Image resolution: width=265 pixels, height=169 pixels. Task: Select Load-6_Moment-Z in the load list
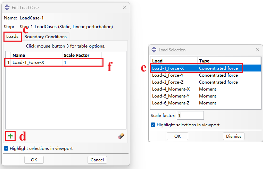206,103
